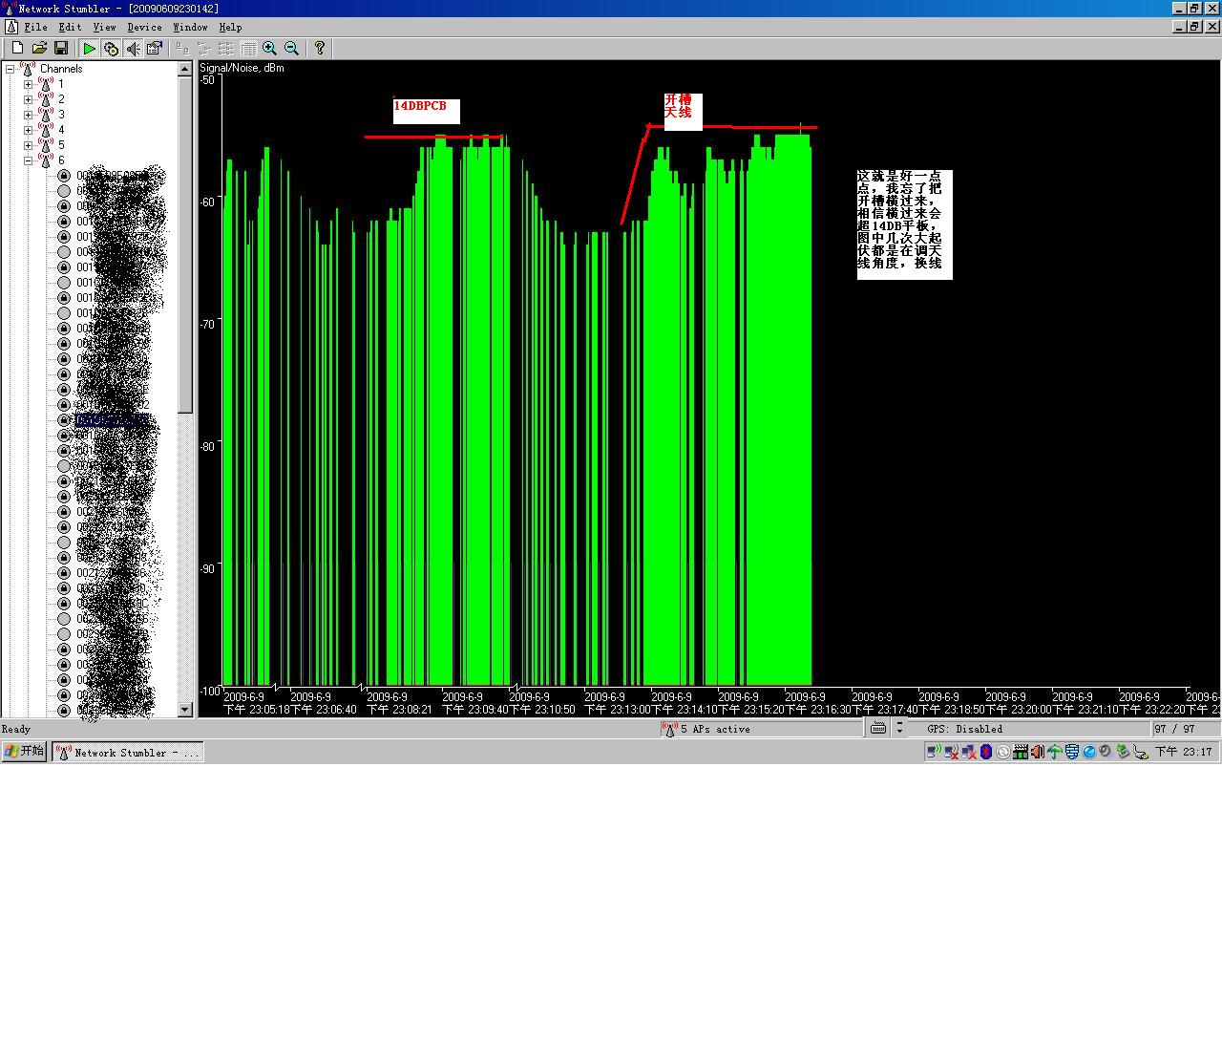Select channel 3 tree item
1222x1044 pixels.
point(61,115)
